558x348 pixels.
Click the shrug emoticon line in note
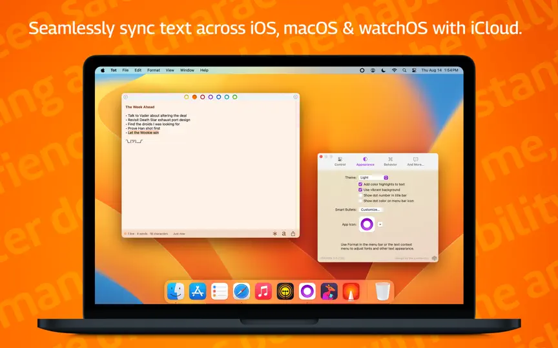pyautogui.click(x=134, y=141)
